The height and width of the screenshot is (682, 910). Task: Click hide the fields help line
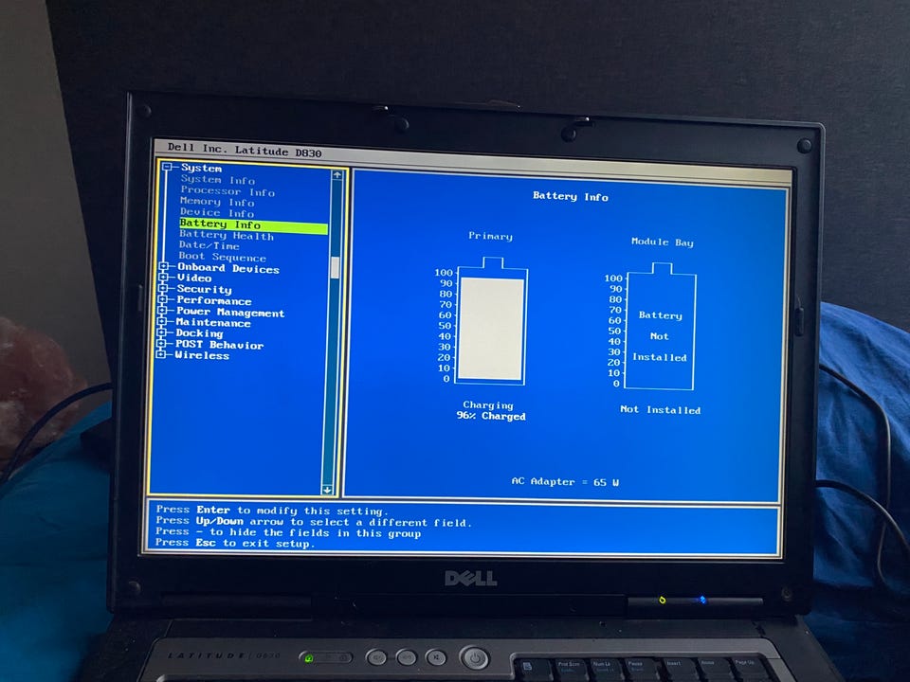[288, 532]
